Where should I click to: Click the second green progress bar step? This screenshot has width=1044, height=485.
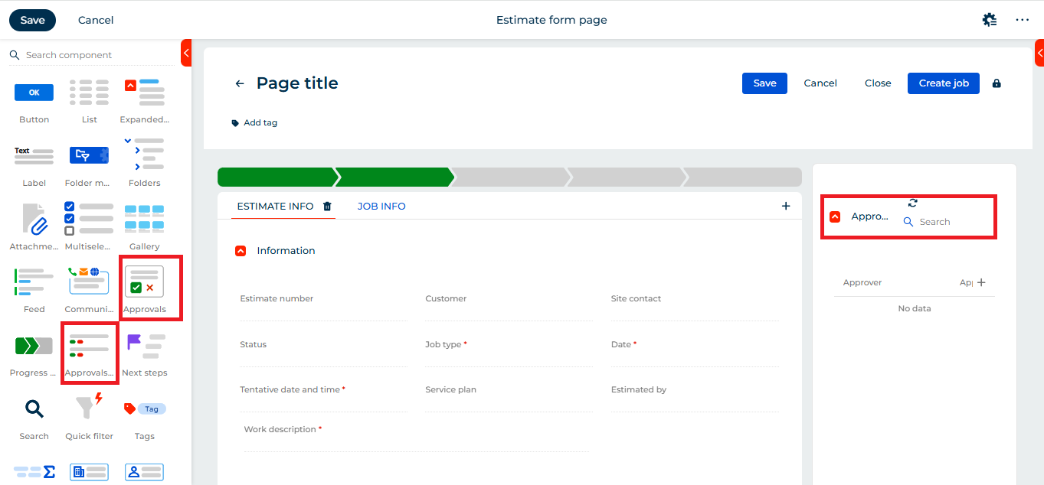[394, 177]
